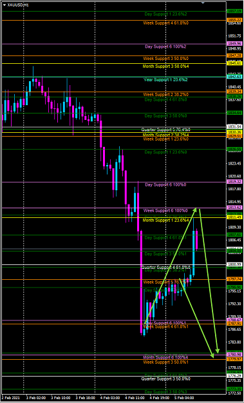Click the green 1807.61 price tag

point(234,235)
